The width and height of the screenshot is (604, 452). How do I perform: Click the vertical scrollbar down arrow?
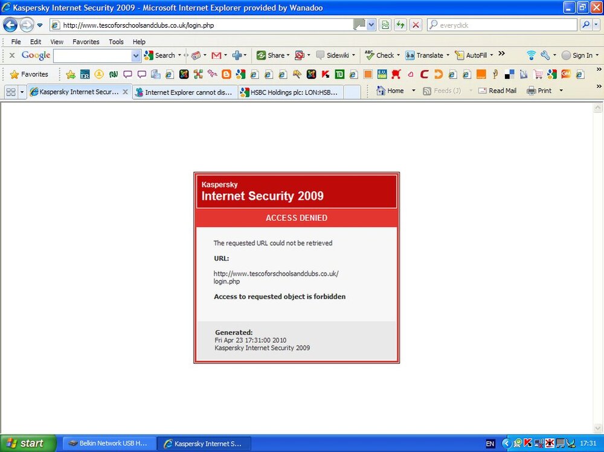(x=598, y=428)
